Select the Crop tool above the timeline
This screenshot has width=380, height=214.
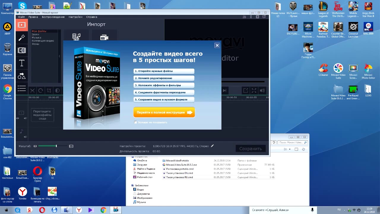(49, 91)
